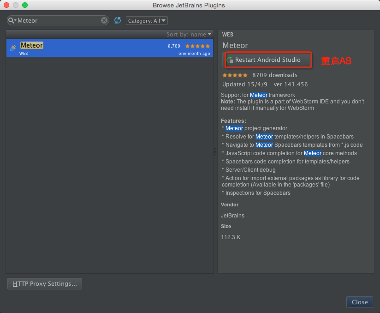Focus the plugin search input field

coord(58,20)
